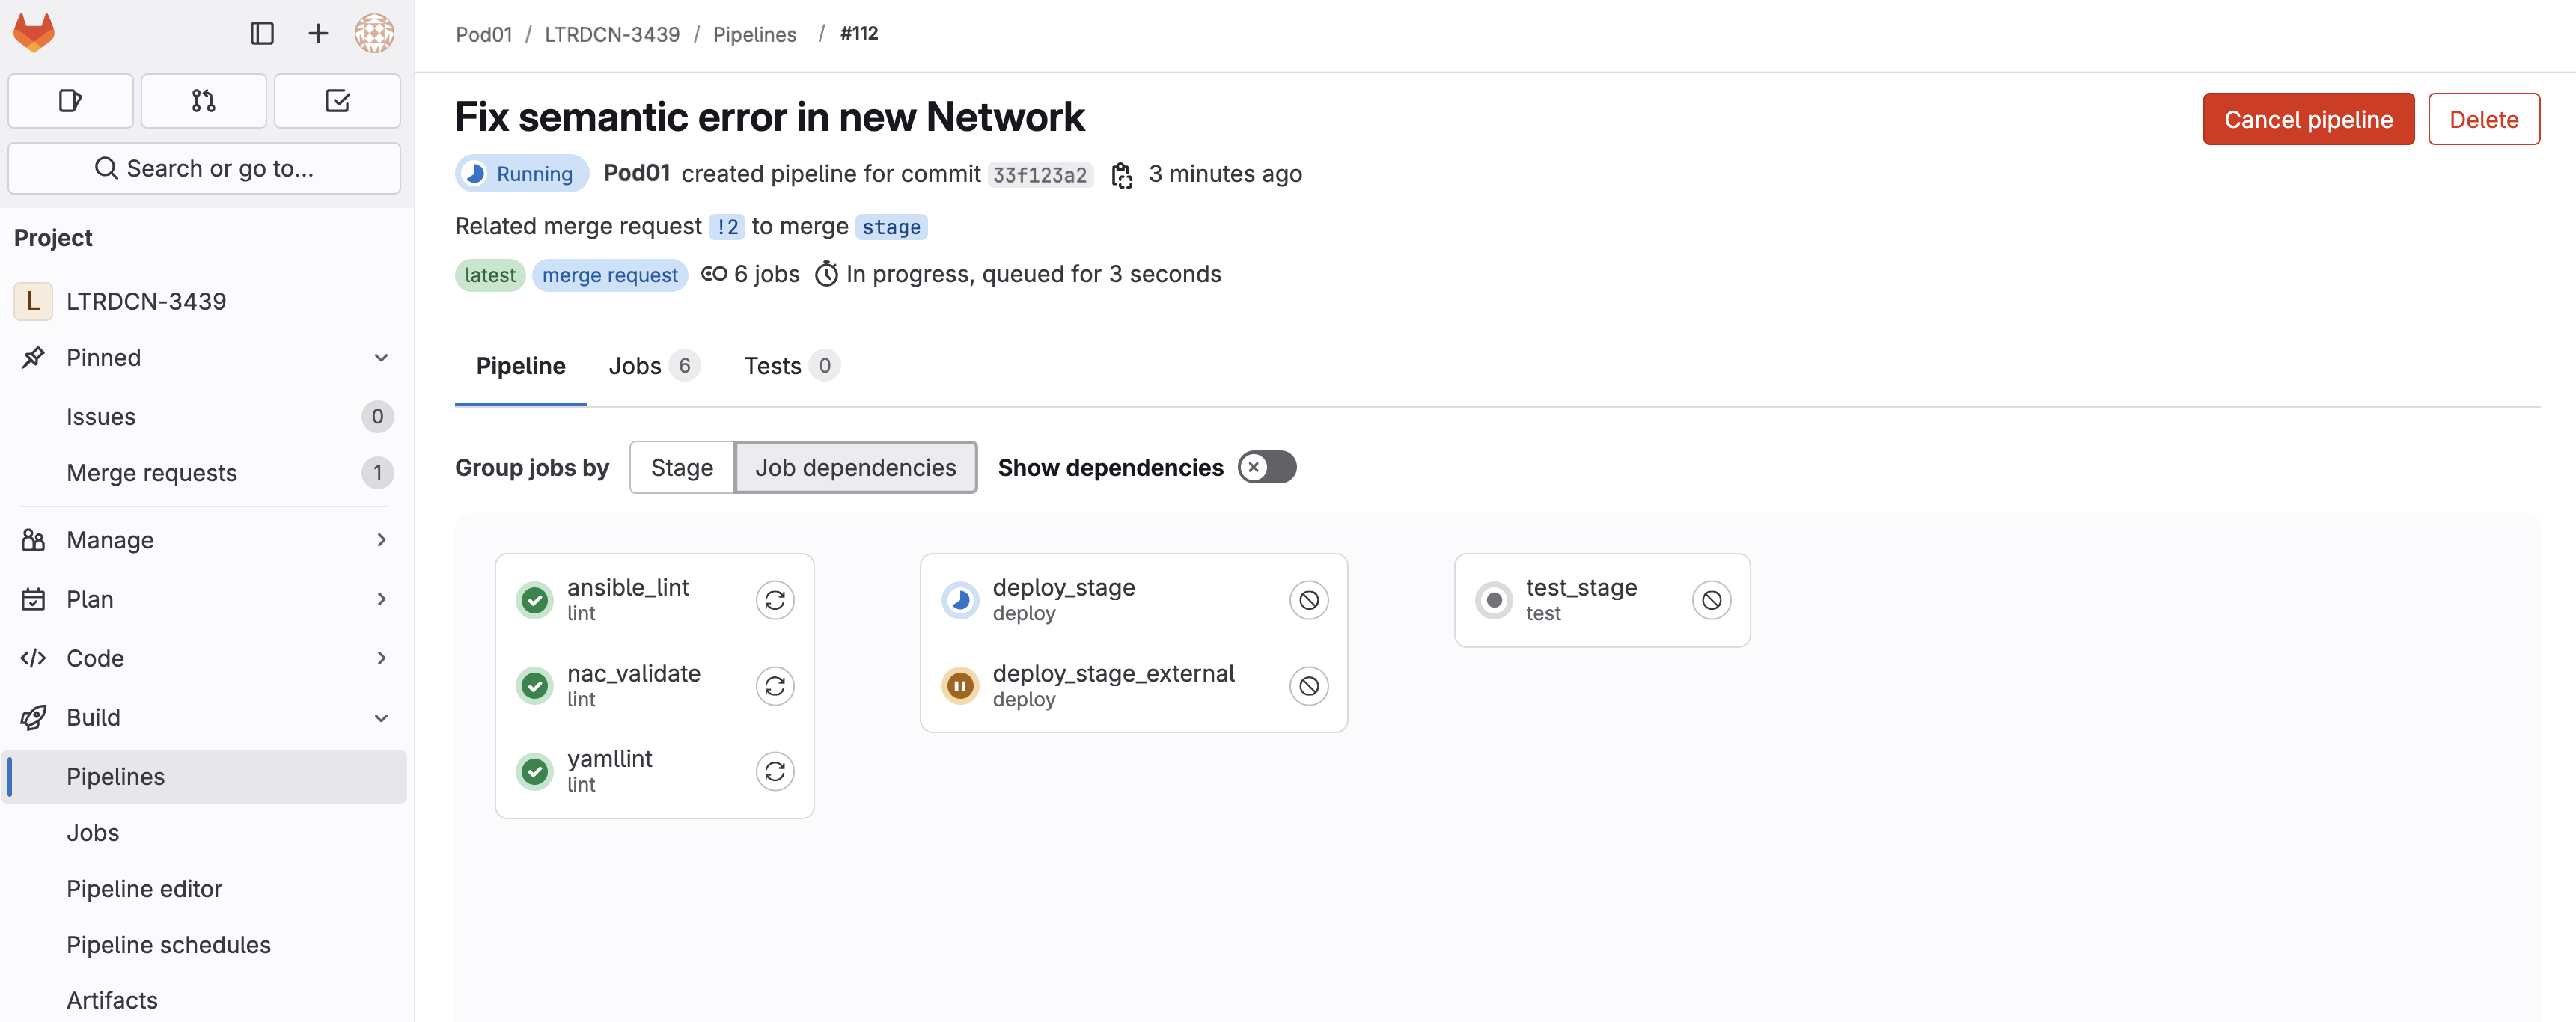Screen dimensions: 2576x1022
Task: Expand the Code section
Action: tap(204, 658)
